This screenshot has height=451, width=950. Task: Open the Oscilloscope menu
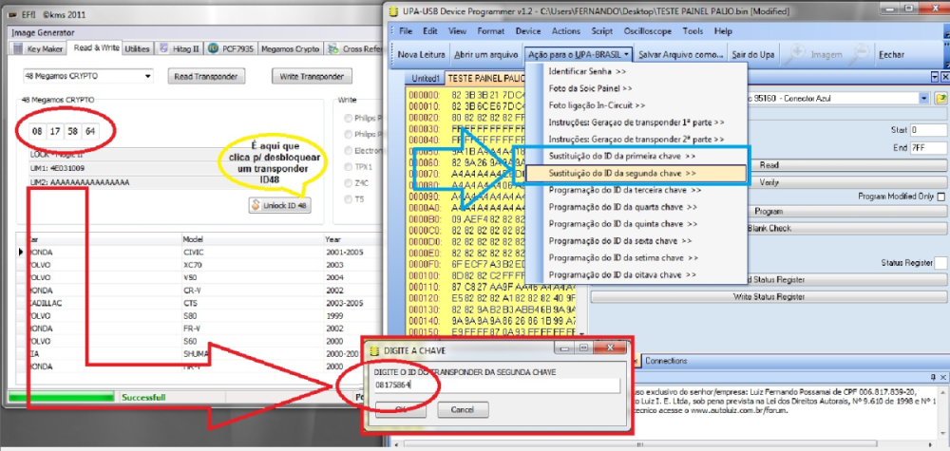647,31
